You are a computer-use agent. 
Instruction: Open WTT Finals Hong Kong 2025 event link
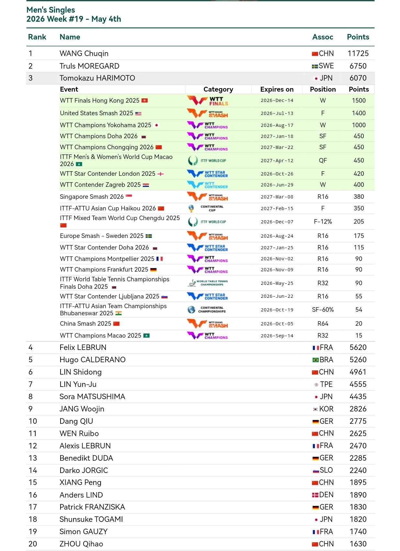pyautogui.click(x=100, y=101)
